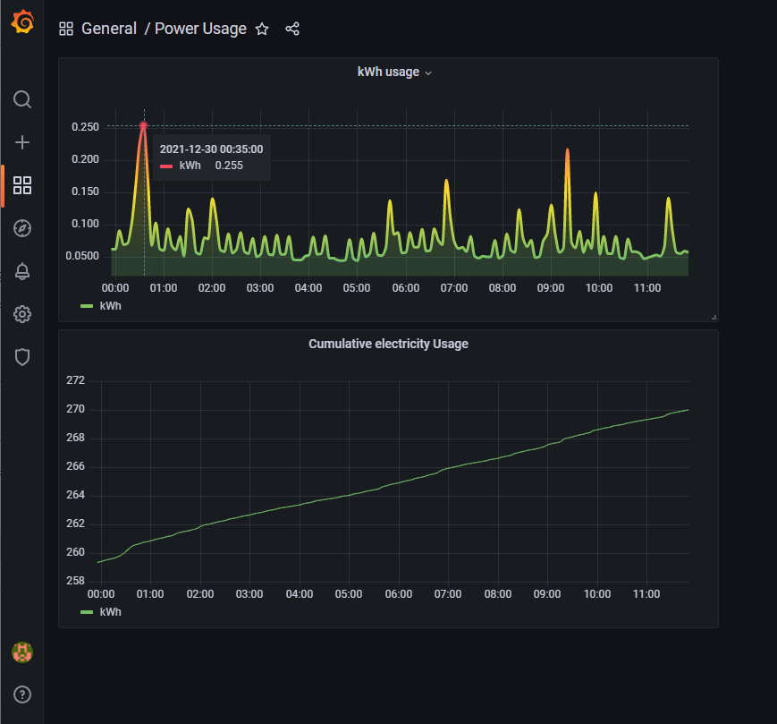Click the dashboards grid icon beside General

point(66,29)
